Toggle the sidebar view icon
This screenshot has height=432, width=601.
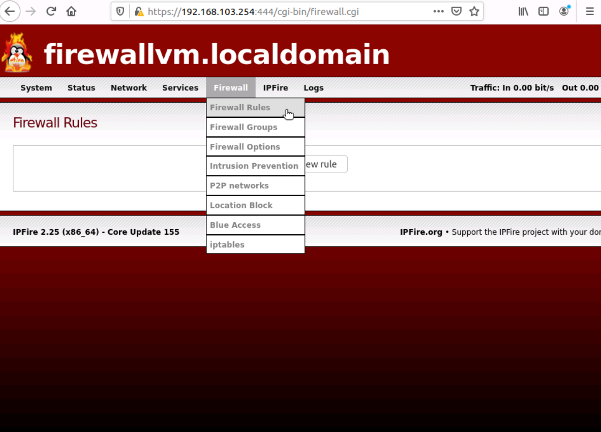pyautogui.click(x=544, y=11)
